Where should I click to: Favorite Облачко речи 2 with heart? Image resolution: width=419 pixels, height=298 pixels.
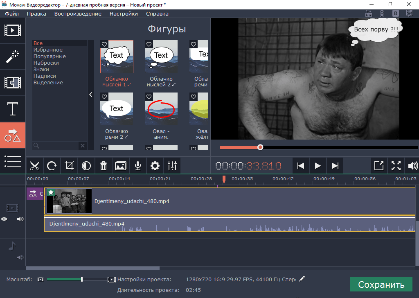pos(104,97)
